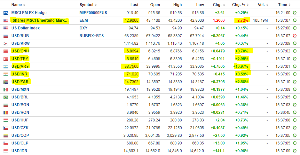The image size is (300, 155).
Task: Click the Hungary flag next to USD/HUF
Action: coord(6,120)
